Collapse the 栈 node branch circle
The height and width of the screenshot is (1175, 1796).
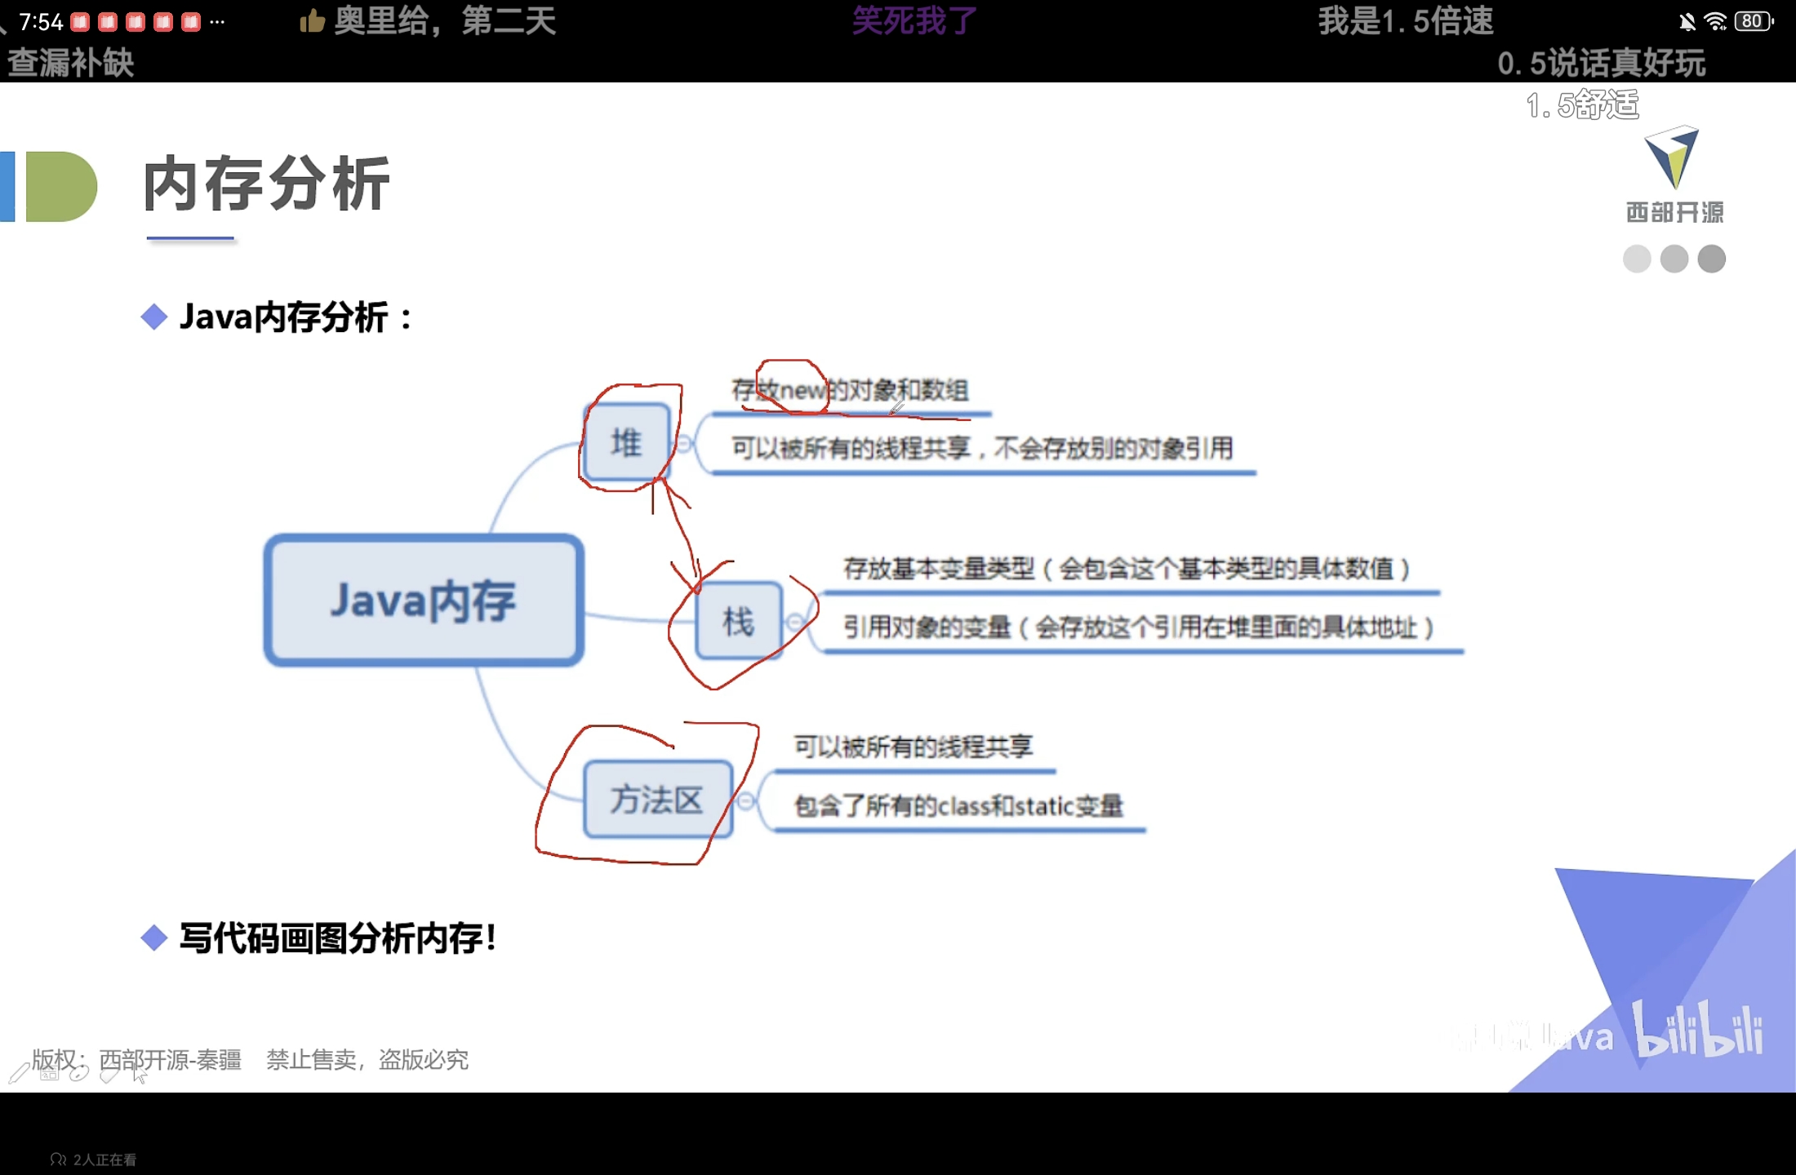click(x=794, y=623)
